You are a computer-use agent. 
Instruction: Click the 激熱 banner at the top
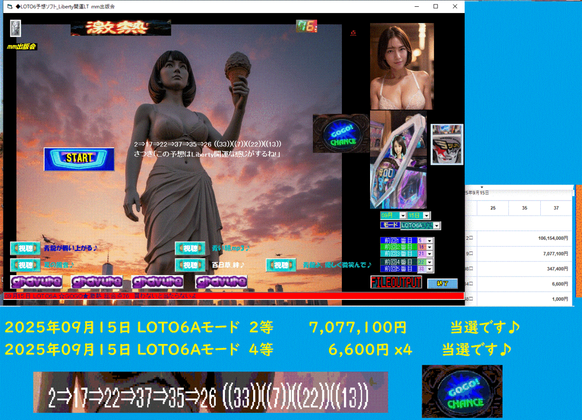point(121,28)
